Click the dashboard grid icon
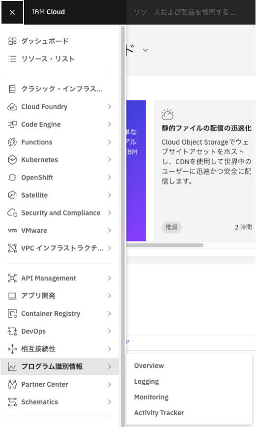Image resolution: width=256 pixels, height=427 pixels. point(12,41)
